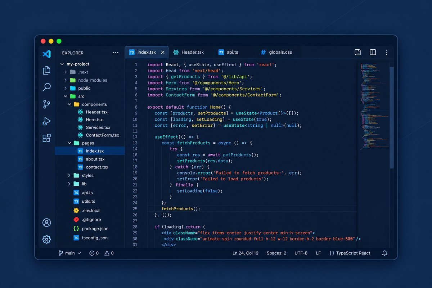
Task: Click the UTF-8 encoding indicator
Action: [301, 253]
